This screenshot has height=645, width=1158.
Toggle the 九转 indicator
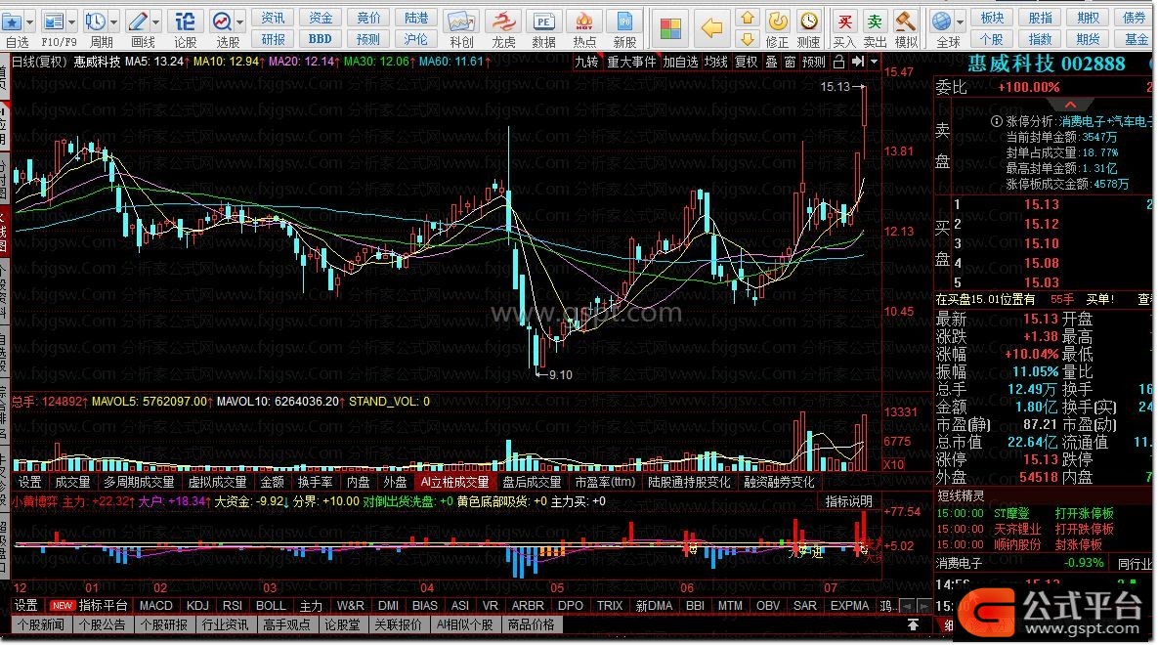point(586,63)
